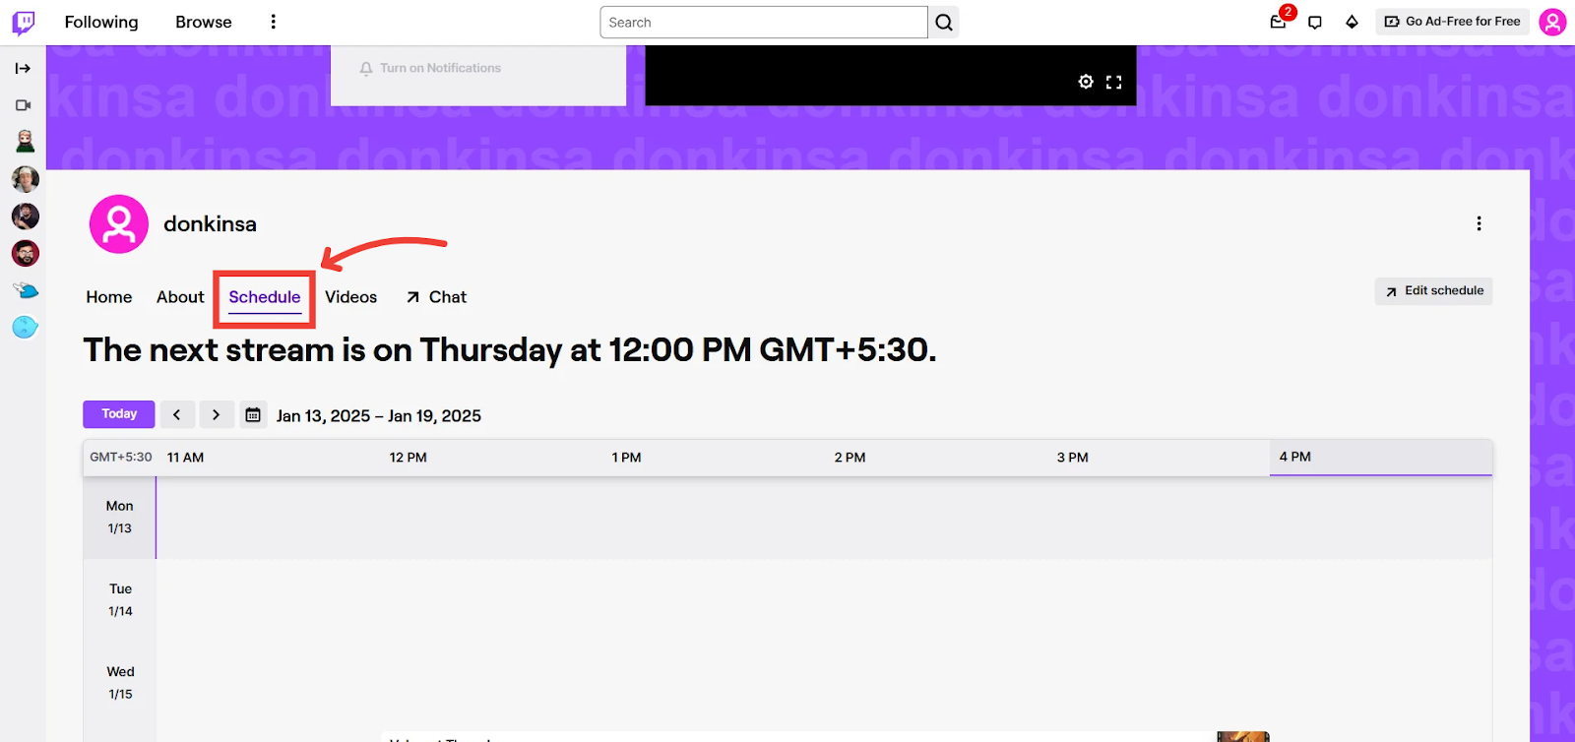
Task: Switch to the Home tab
Action: tap(109, 297)
